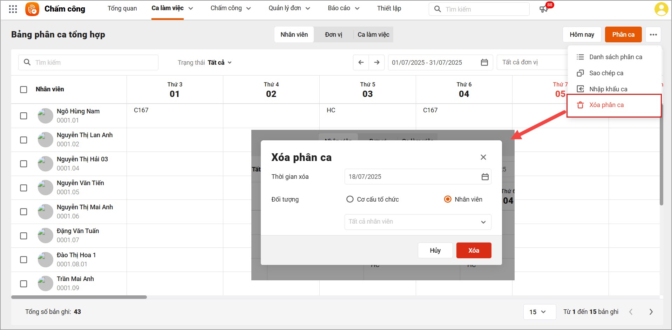Open calendar icon for the July date range
Screen dimensions: 672x330
(484, 63)
